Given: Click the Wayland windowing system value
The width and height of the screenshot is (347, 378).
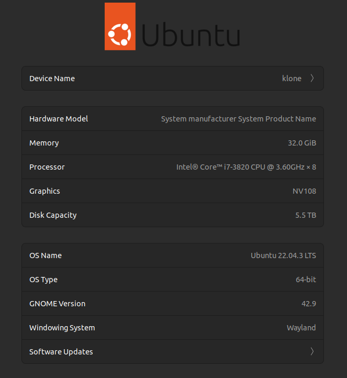Looking at the screenshot, I should (301, 328).
